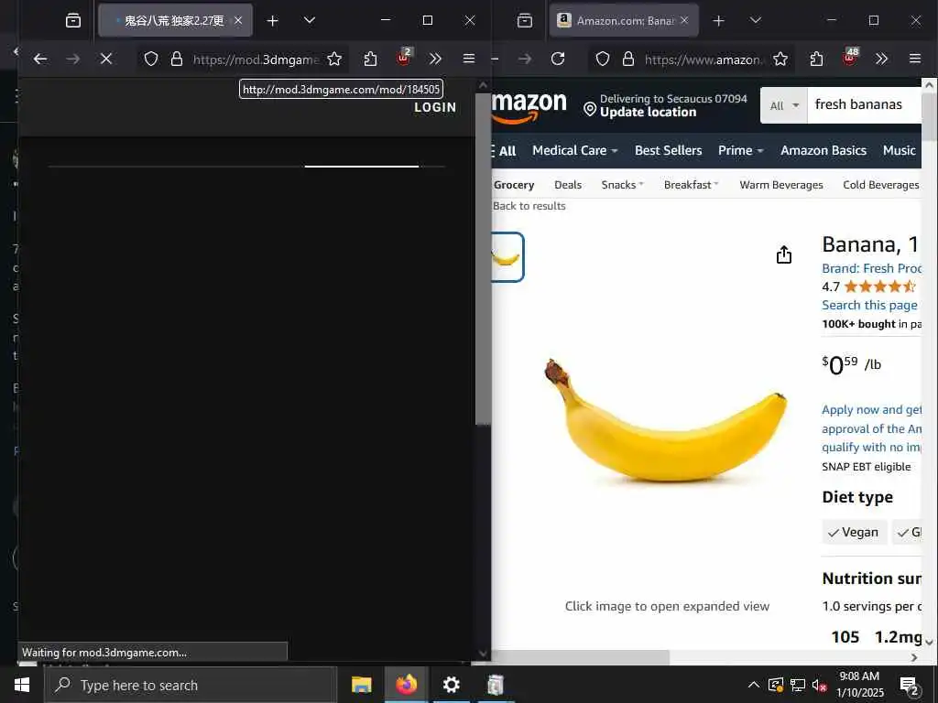Show more tools chevrons in Amazon window
The height and width of the screenshot is (703, 938).
[881, 59]
